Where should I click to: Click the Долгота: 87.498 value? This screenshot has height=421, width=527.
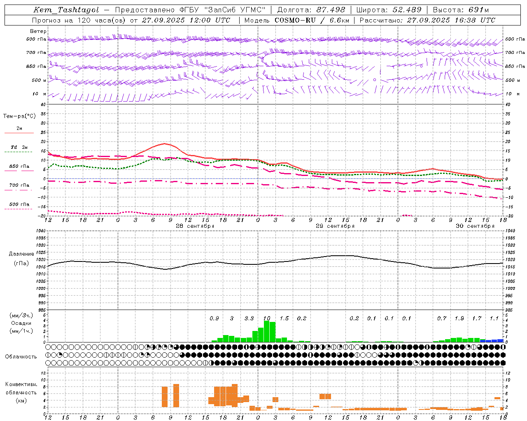[311, 10]
